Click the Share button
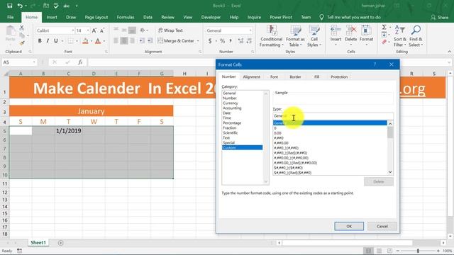The image size is (454, 255). [x=440, y=17]
